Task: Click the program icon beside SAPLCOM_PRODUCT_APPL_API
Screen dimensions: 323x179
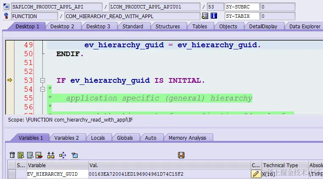Action: pyautogui.click(x=6, y=7)
